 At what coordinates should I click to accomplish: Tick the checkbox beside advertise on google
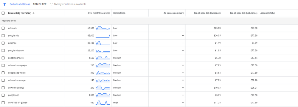3,103
